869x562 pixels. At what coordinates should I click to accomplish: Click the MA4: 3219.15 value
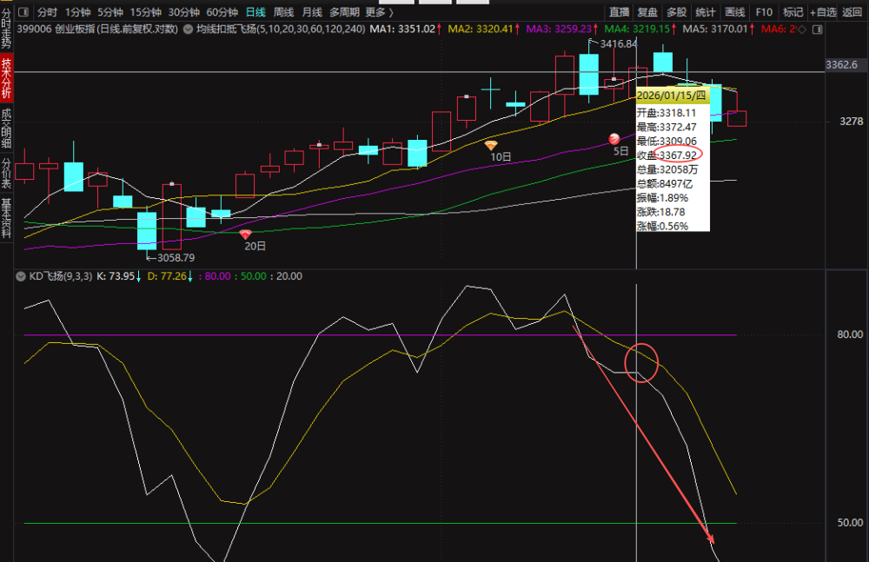(637, 29)
